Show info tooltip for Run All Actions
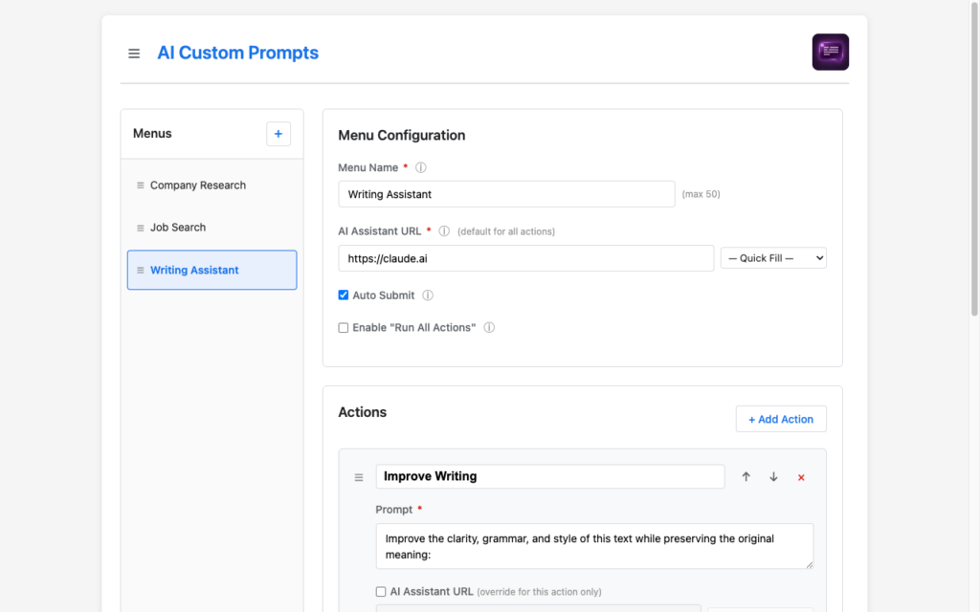 click(x=489, y=327)
